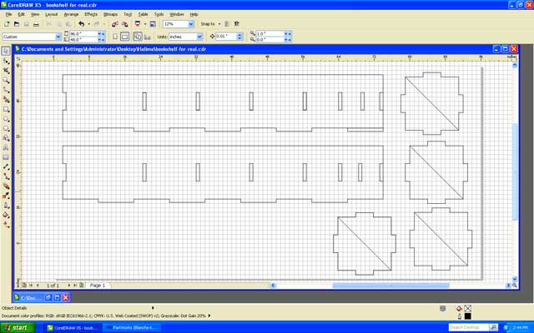Click the black outline color swatch
The width and height of the screenshot is (534, 333).
(x=467, y=316)
